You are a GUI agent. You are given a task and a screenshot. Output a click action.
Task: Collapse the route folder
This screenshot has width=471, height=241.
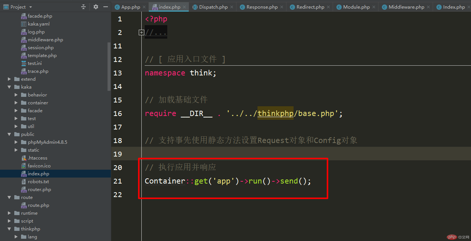click(9, 197)
